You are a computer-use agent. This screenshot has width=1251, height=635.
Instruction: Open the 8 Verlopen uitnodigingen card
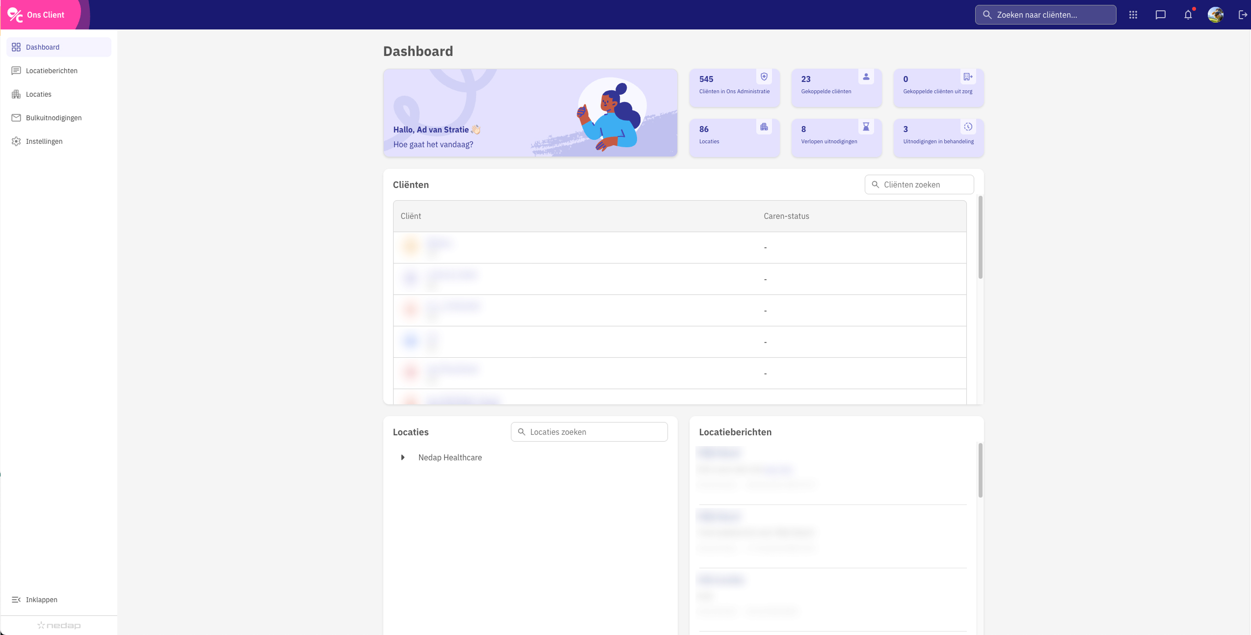pyautogui.click(x=836, y=138)
